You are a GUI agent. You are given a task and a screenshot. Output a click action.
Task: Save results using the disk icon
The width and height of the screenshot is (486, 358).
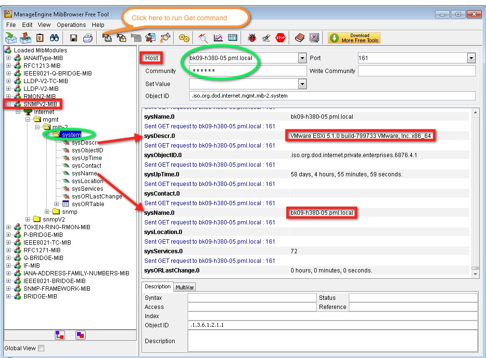73,37
